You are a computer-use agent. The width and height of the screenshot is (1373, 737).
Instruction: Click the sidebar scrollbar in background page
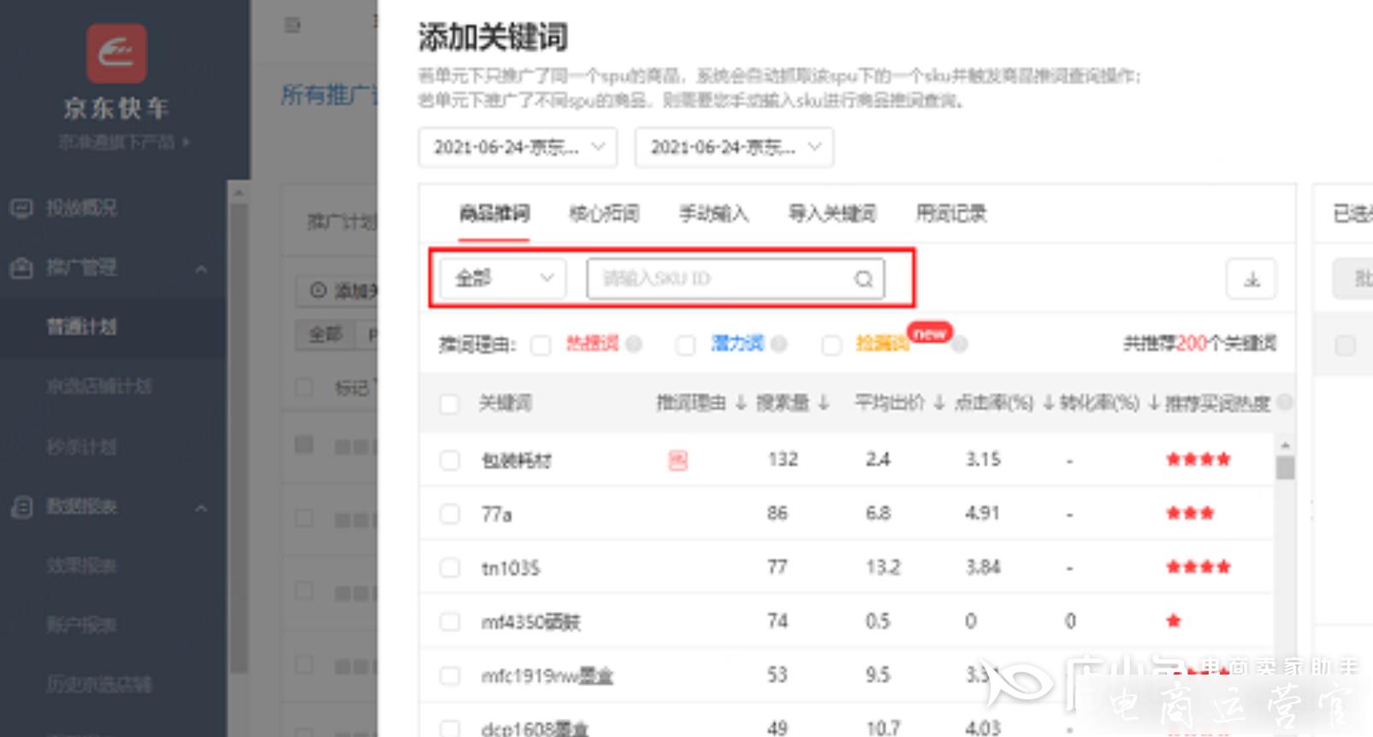(x=240, y=436)
